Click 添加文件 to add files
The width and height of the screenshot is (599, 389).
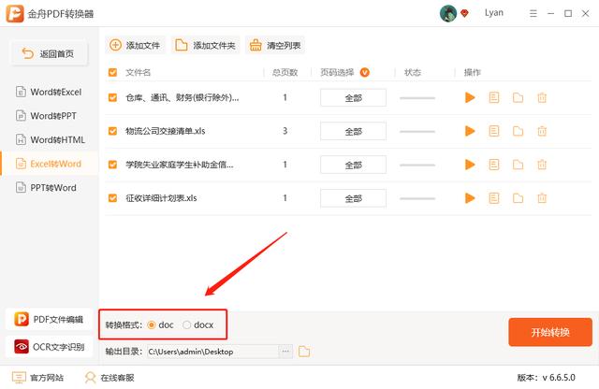pos(135,46)
